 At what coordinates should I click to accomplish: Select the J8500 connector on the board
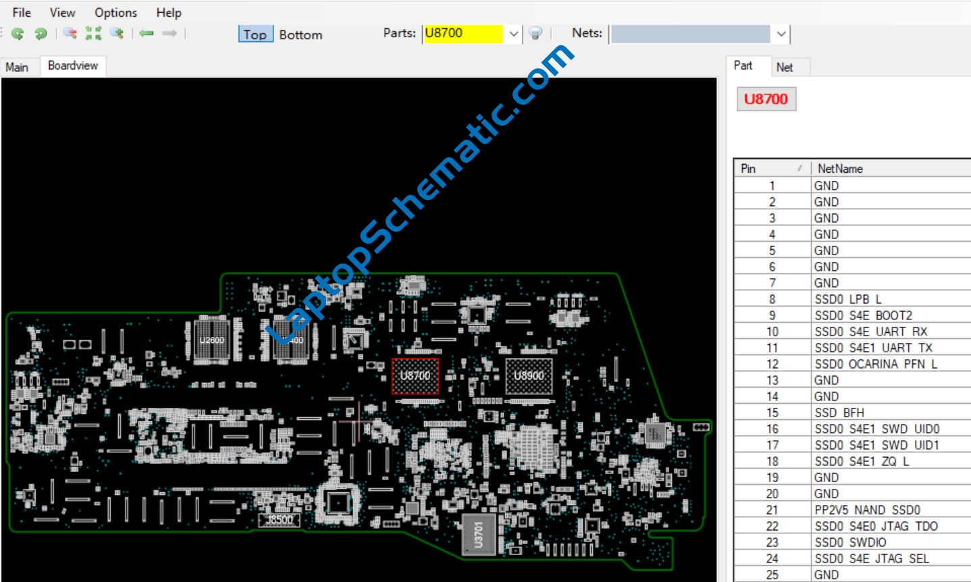tap(280, 520)
